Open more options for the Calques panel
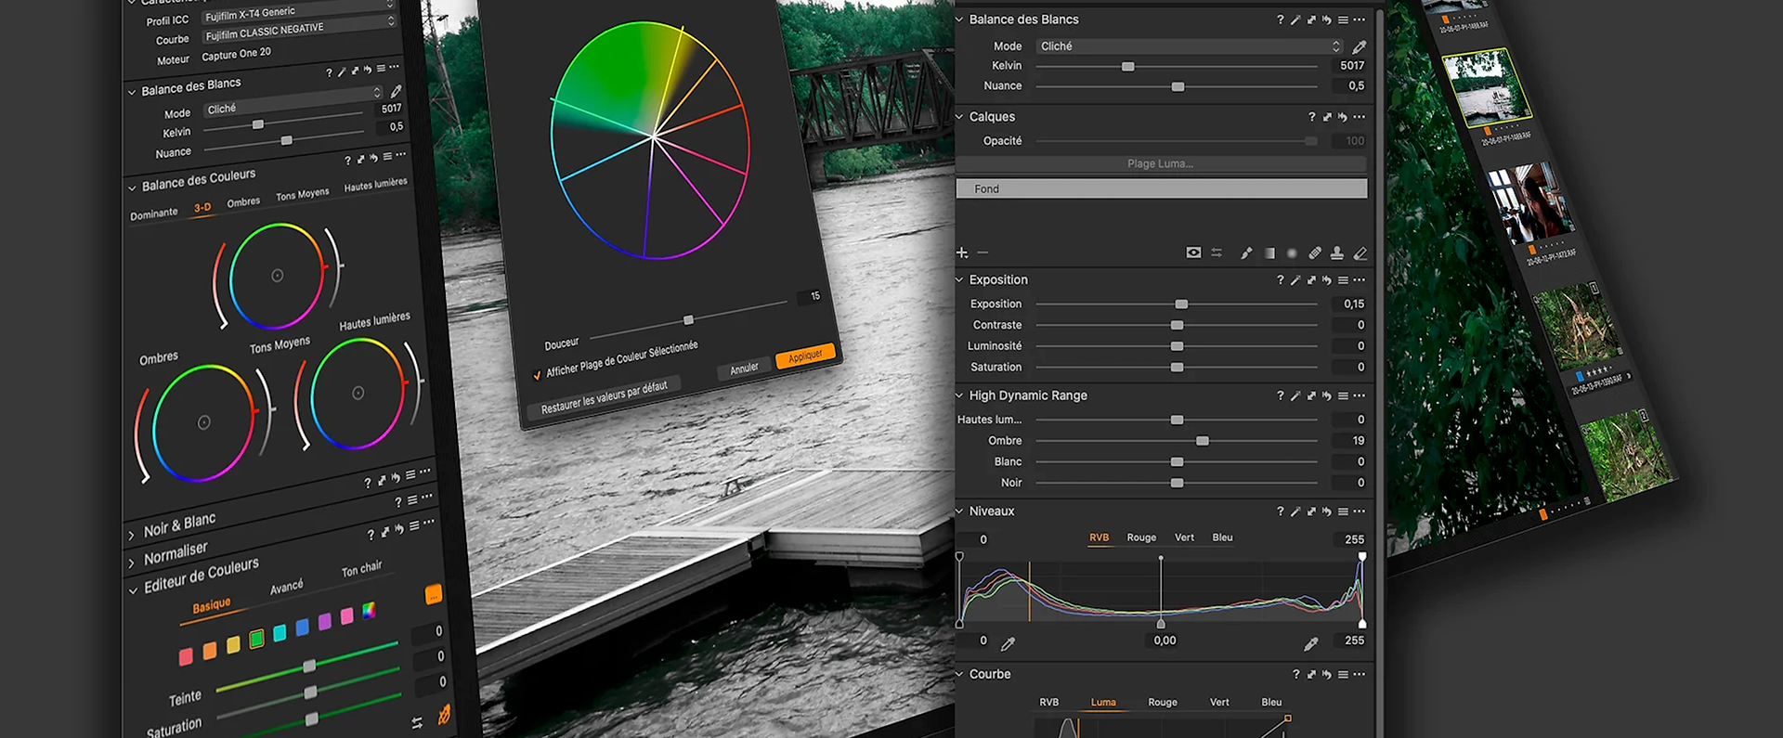This screenshot has width=1783, height=738. (1360, 117)
